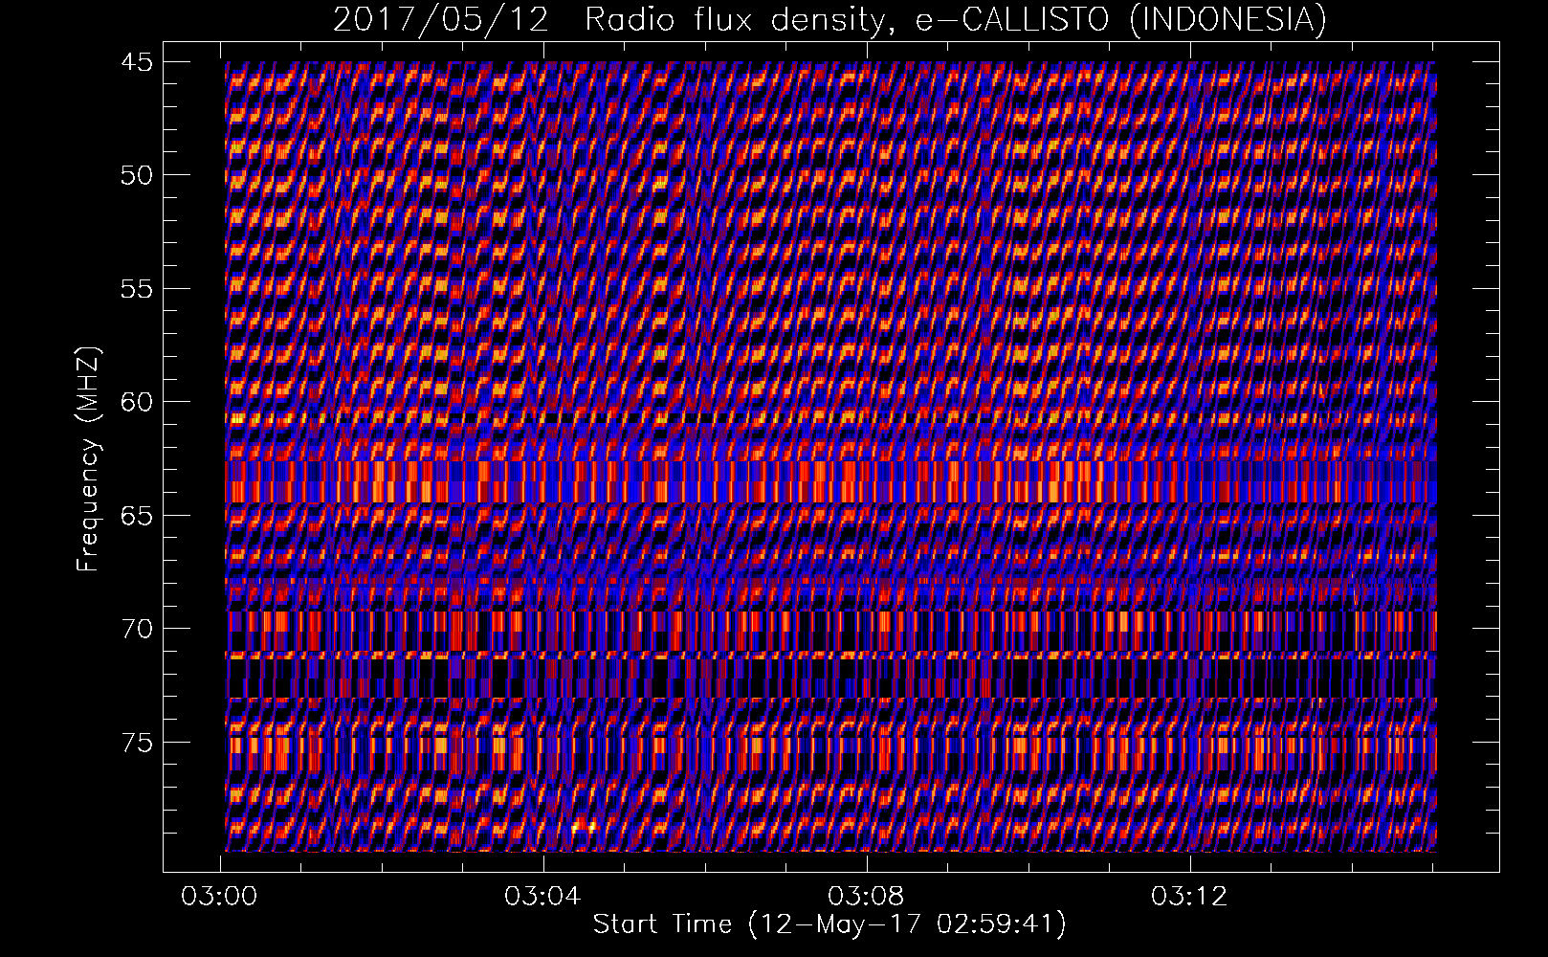Click the 60 MHz frequency tick label

pos(135,402)
